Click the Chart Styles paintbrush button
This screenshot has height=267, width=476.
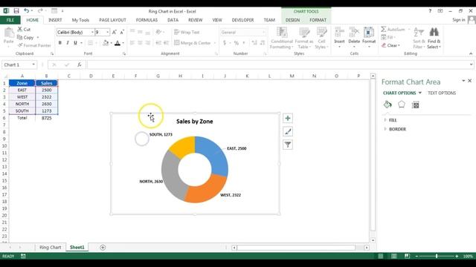pos(288,131)
